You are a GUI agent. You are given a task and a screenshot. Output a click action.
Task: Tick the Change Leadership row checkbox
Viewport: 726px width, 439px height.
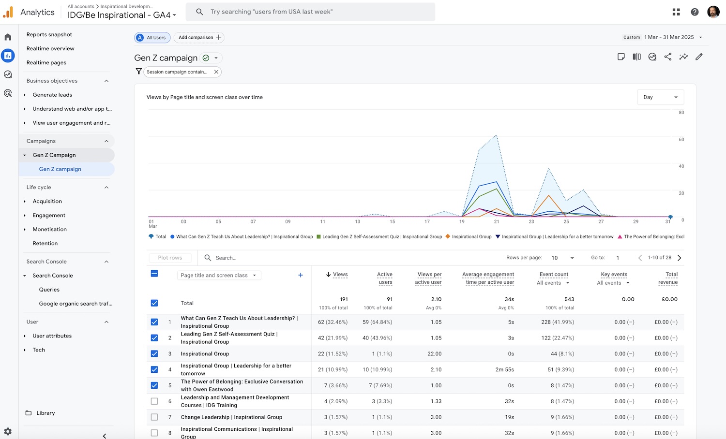154,417
